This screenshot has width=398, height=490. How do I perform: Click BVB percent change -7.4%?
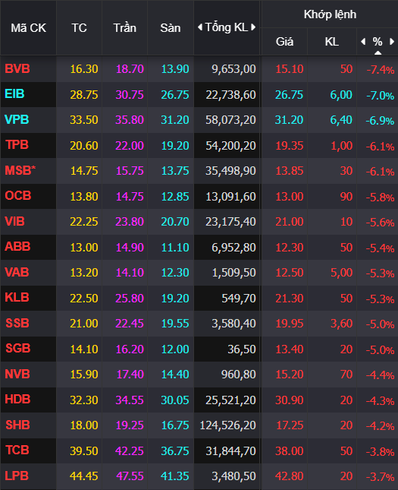tap(381, 70)
